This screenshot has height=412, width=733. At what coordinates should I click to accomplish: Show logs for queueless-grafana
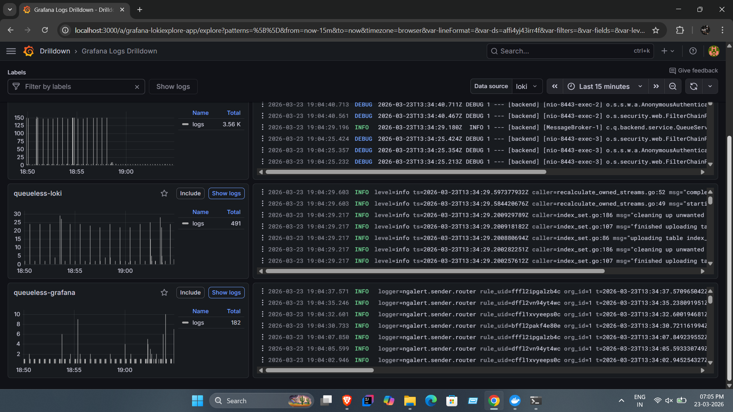[226, 293]
